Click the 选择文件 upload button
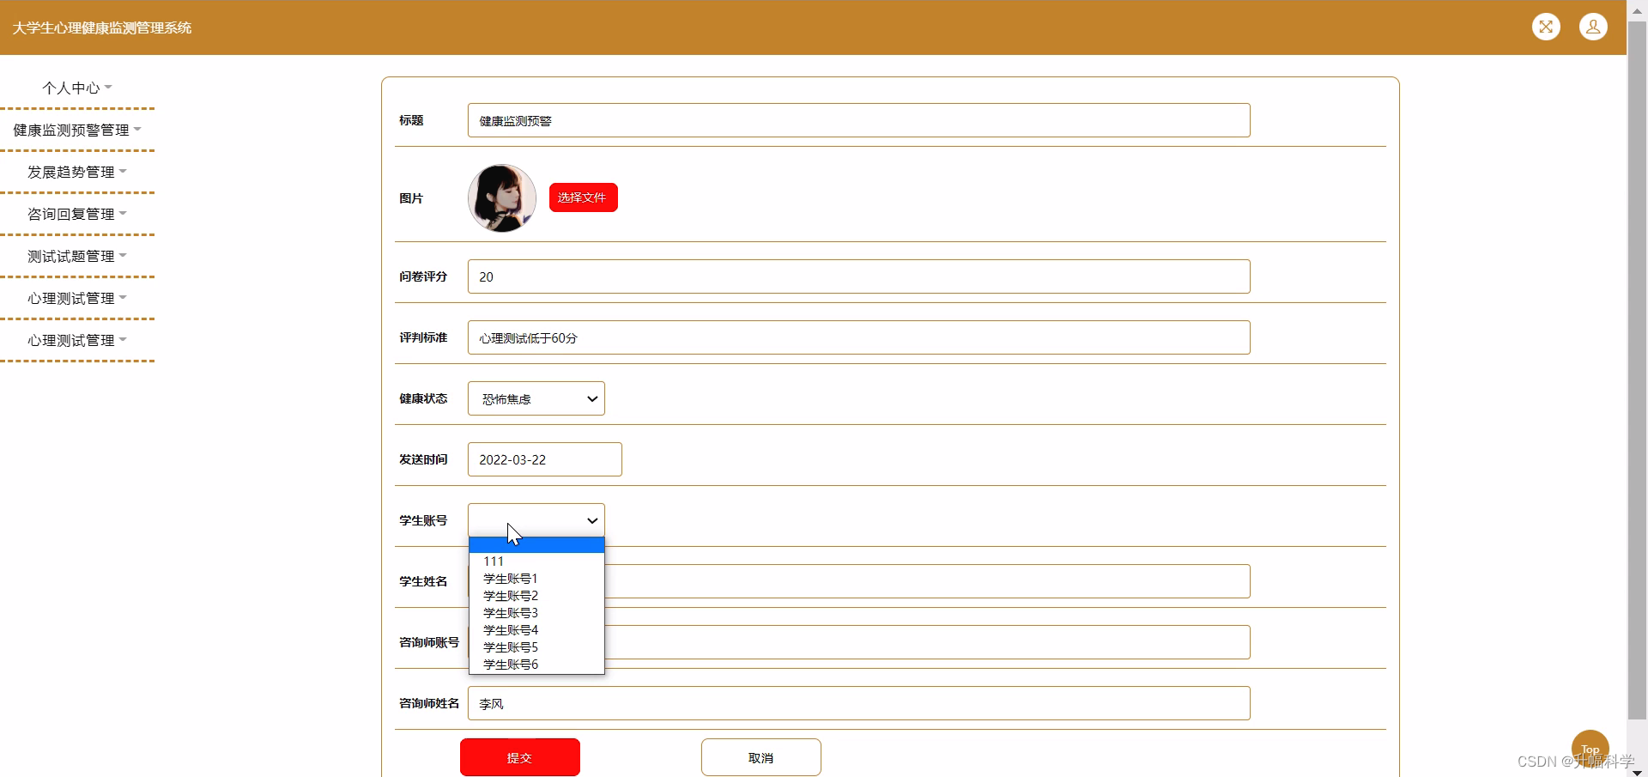 click(x=583, y=197)
